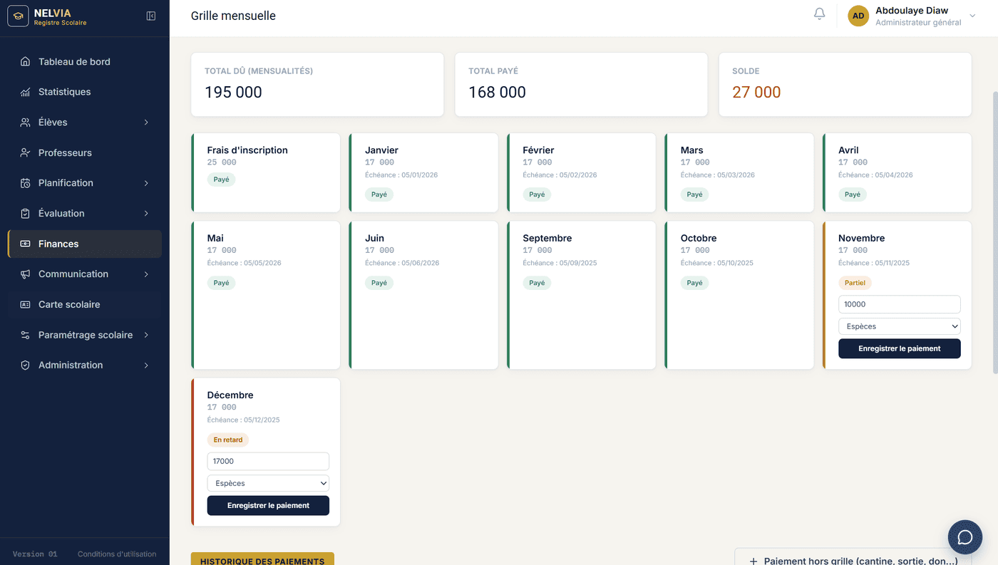Click Novembre amount field with 10000

coord(900,304)
